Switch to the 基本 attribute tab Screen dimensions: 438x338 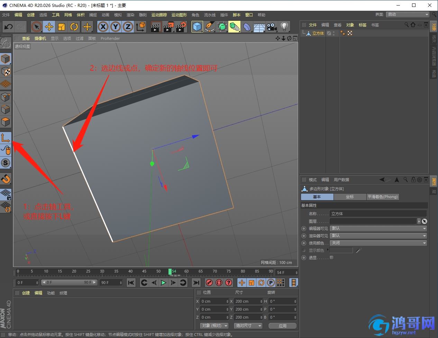pyautogui.click(x=317, y=197)
